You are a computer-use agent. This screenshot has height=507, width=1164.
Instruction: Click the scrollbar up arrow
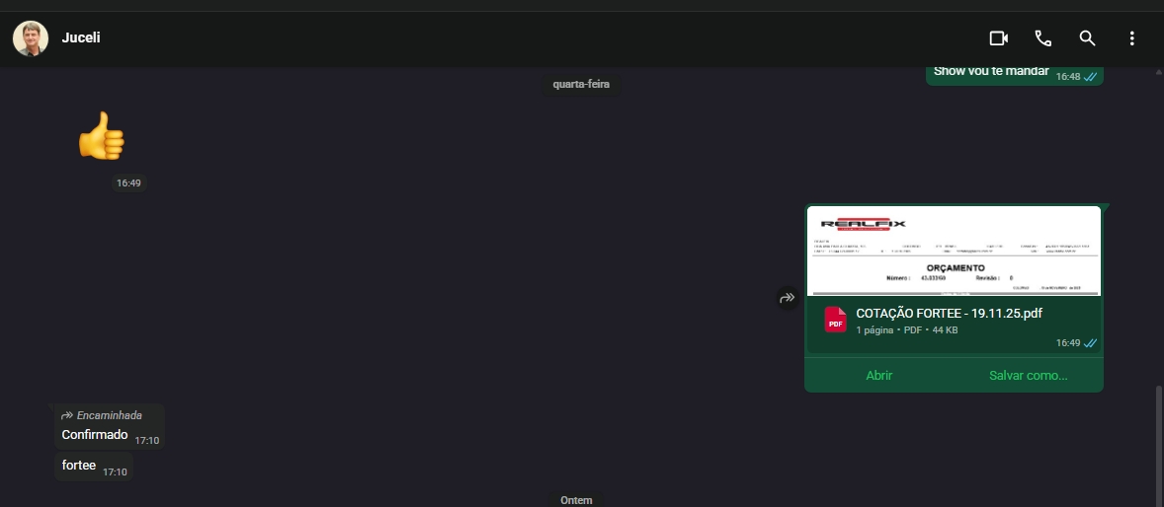(x=1158, y=72)
